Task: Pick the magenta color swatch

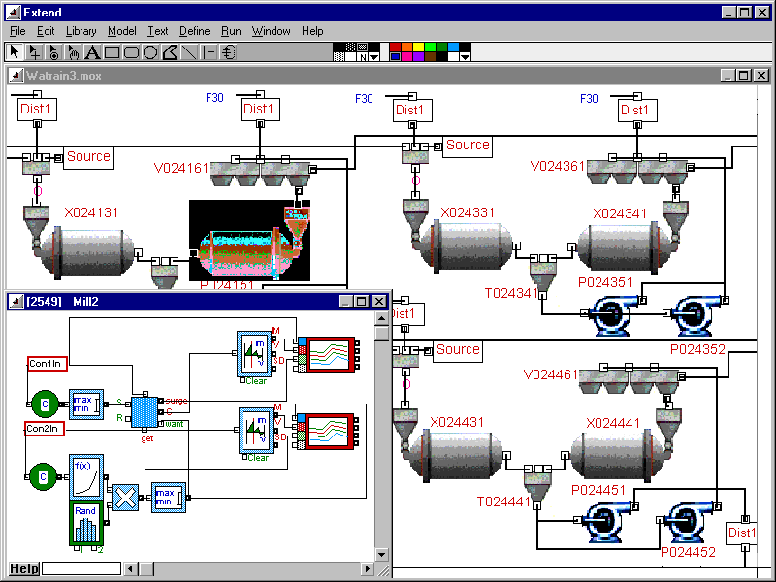Action: [x=406, y=56]
